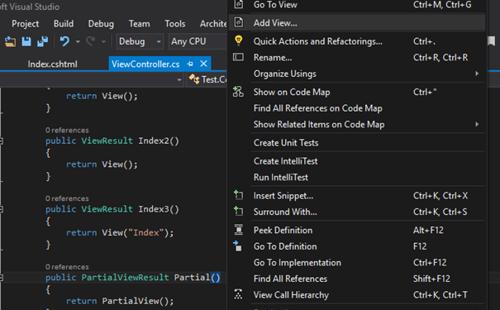
Task: Choose Peek Definition
Action: tap(357, 231)
